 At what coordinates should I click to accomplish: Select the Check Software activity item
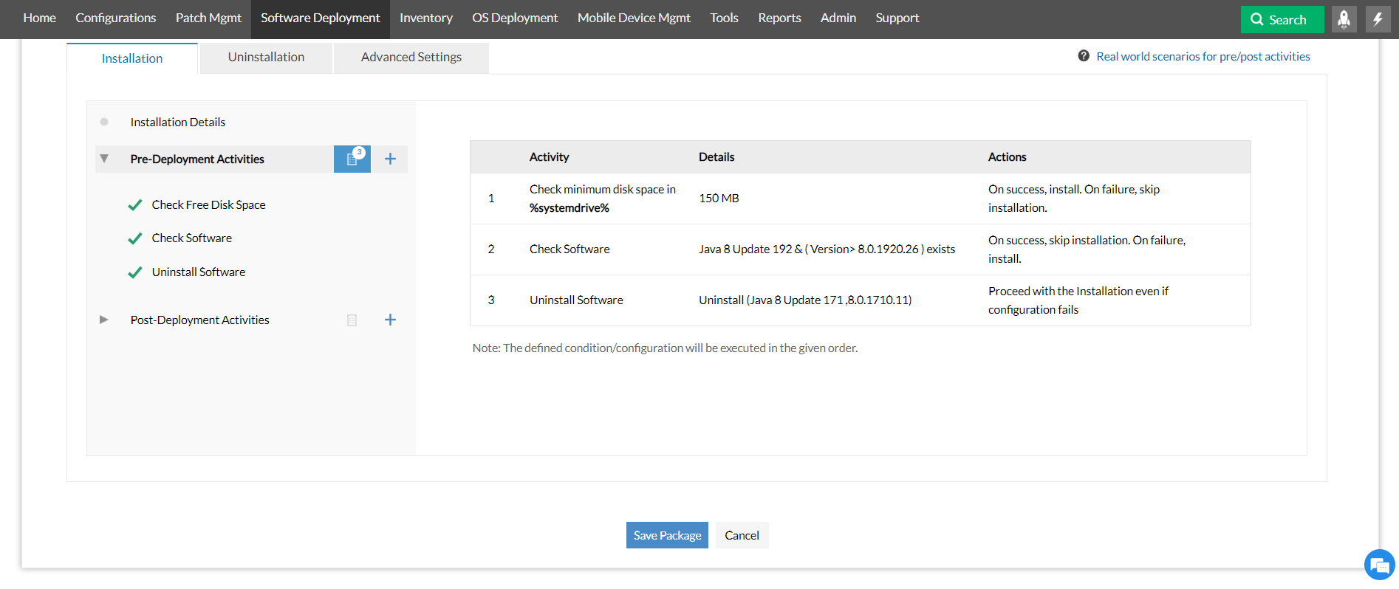pos(191,238)
